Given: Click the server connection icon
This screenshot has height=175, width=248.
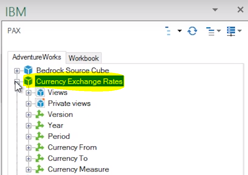Looking at the screenshot, I should pos(231,31).
